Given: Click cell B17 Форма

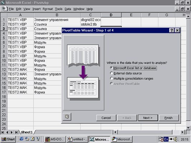Looking at the screenshot, I should (47, 92).
